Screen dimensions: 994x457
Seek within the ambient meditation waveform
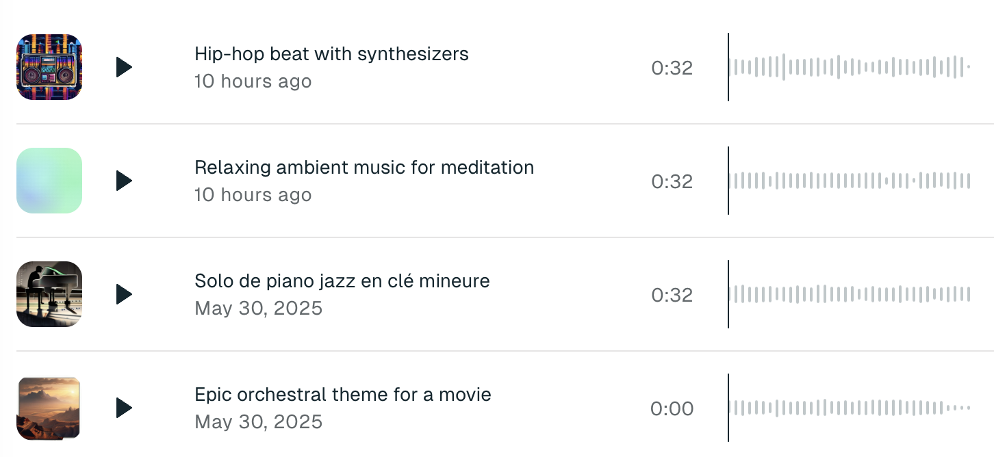(x=849, y=181)
